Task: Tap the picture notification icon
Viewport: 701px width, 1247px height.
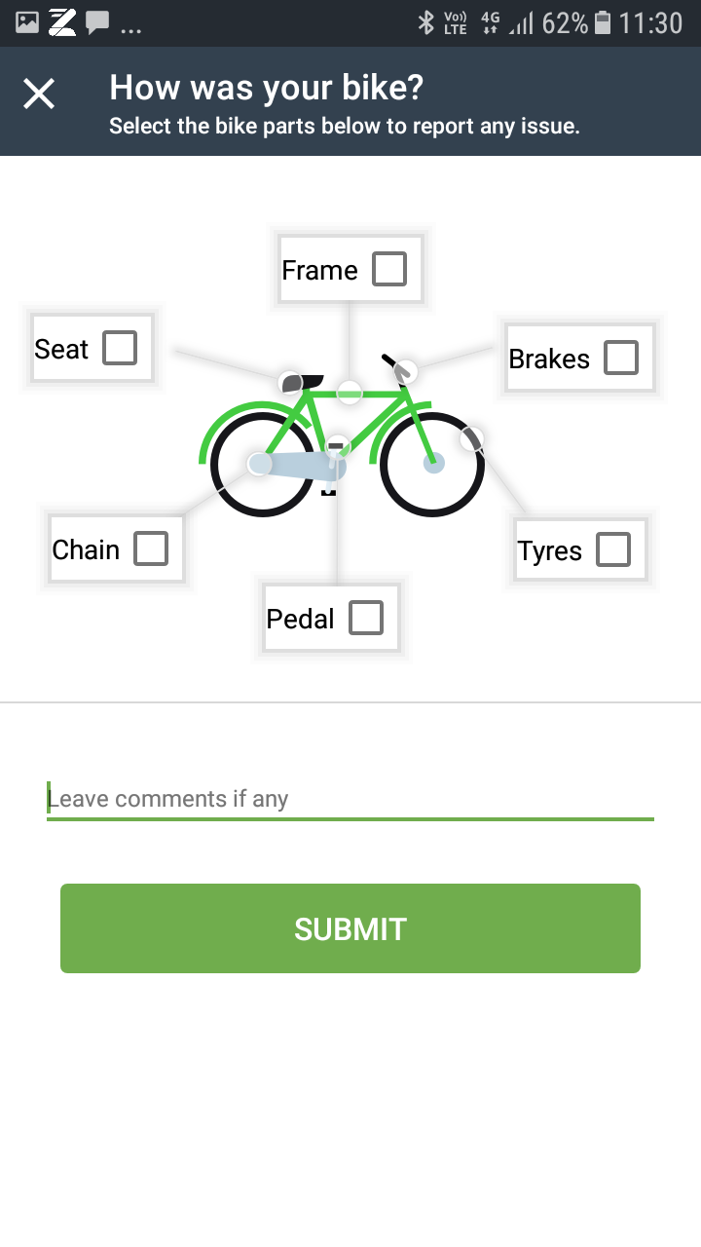Action: (x=27, y=22)
